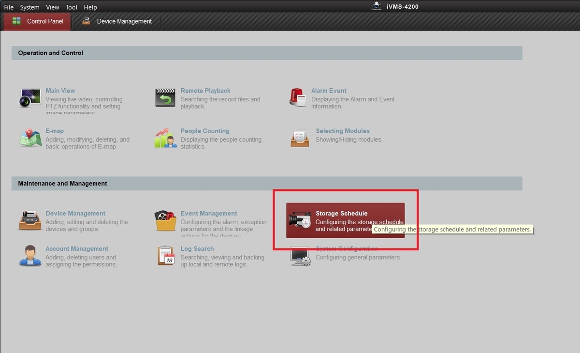This screenshot has width=580, height=353.
Task: Click the Device Management typewriter icon
Action: click(x=30, y=220)
